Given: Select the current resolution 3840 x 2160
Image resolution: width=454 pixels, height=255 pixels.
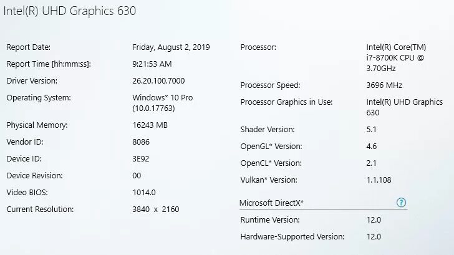Looking at the screenshot, I should 155,209.
